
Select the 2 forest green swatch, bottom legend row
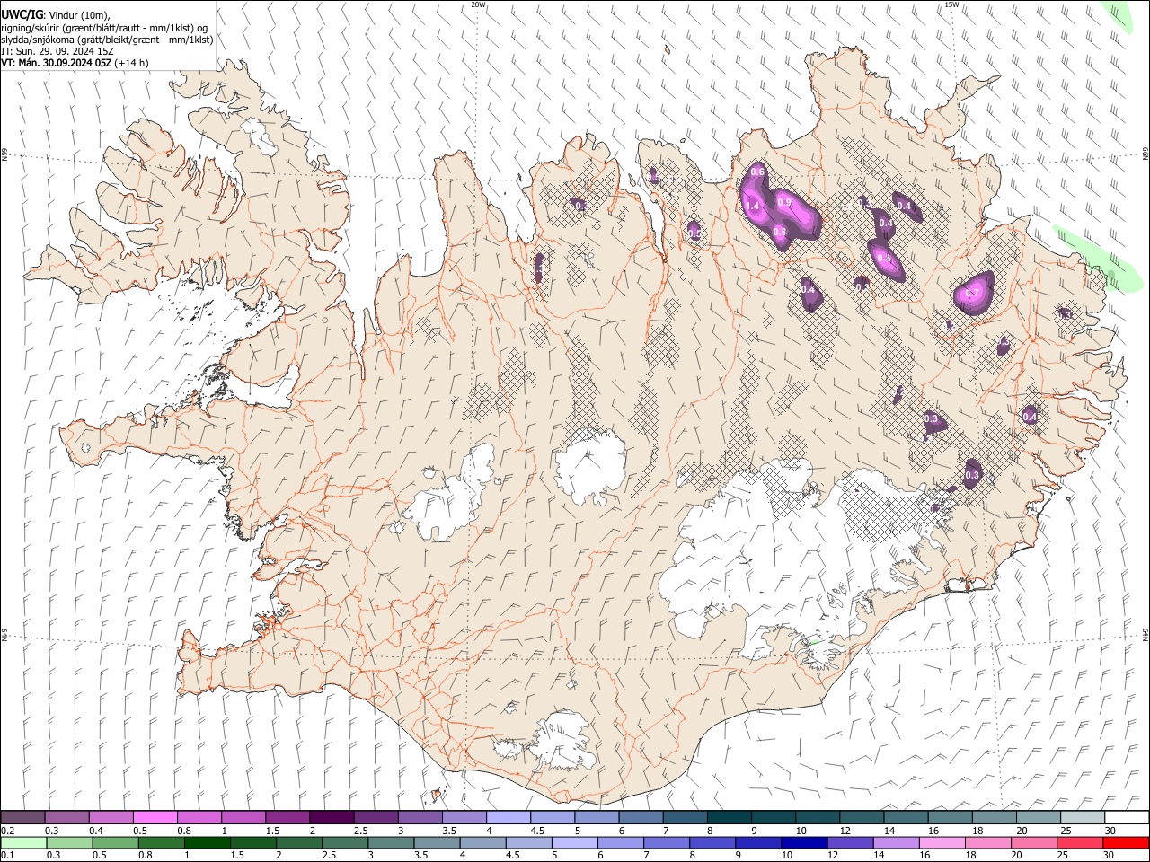(x=299, y=842)
